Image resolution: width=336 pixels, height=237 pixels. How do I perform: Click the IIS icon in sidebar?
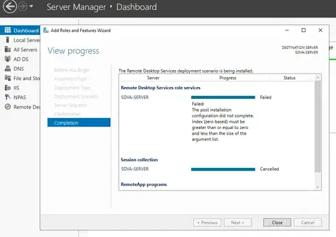tap(7, 87)
